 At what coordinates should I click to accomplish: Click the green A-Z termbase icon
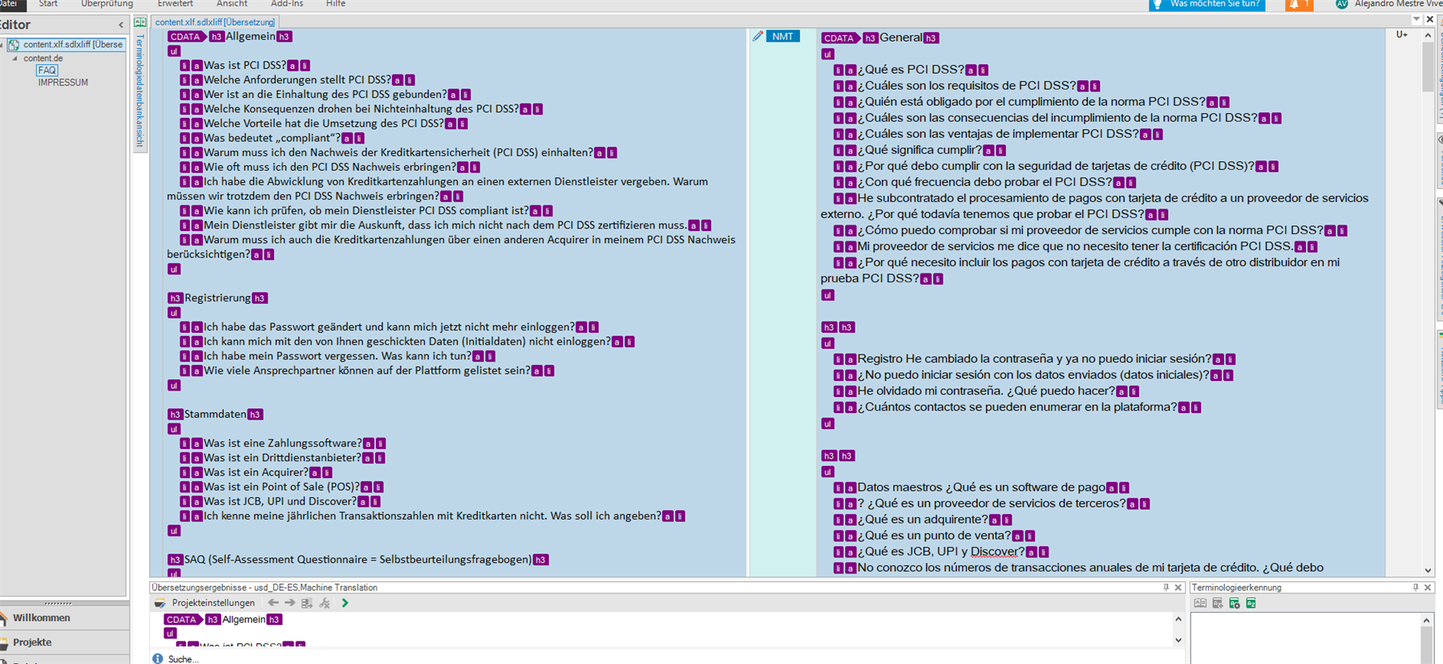coord(1251,603)
